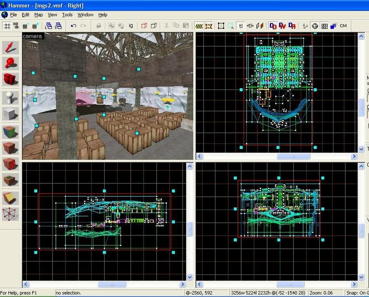Select the white cube Block tool

tap(11, 114)
